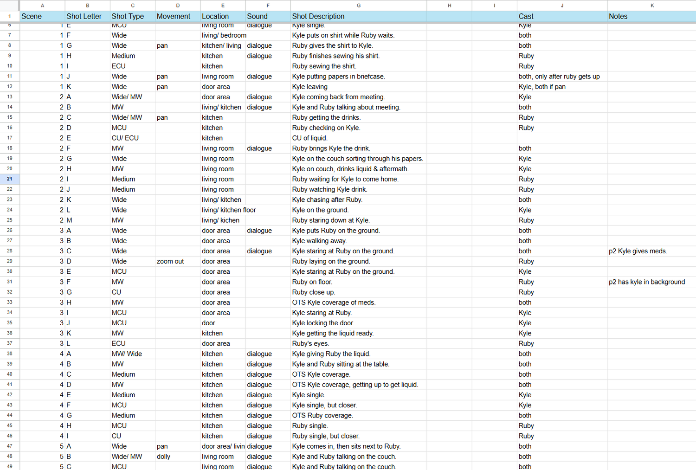Select cell 'Kyle on couch, drinks liquid & aftermath.'
Screen dimensions: 696x470
(x=358, y=169)
